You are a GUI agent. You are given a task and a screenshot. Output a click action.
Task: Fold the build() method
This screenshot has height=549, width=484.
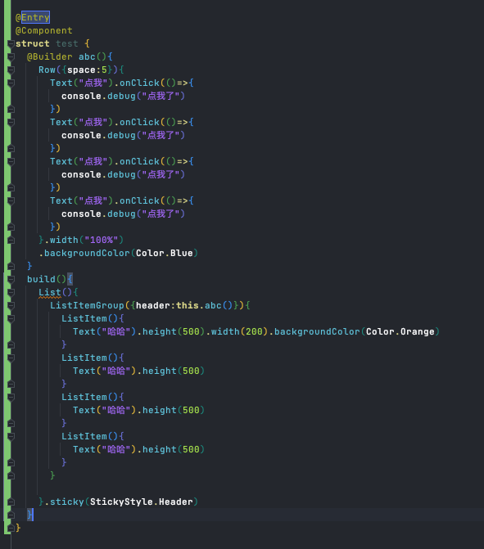[11, 279]
